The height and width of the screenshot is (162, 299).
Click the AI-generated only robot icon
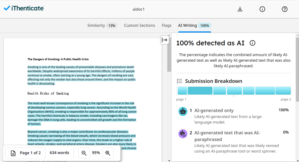click(183, 111)
